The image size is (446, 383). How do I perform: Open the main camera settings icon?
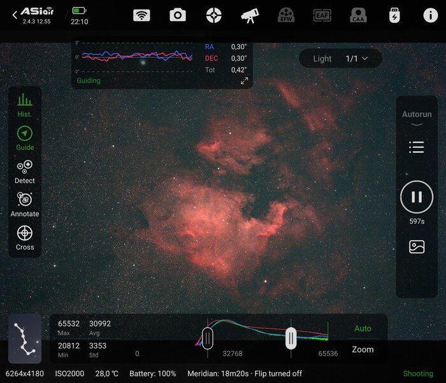tap(178, 15)
